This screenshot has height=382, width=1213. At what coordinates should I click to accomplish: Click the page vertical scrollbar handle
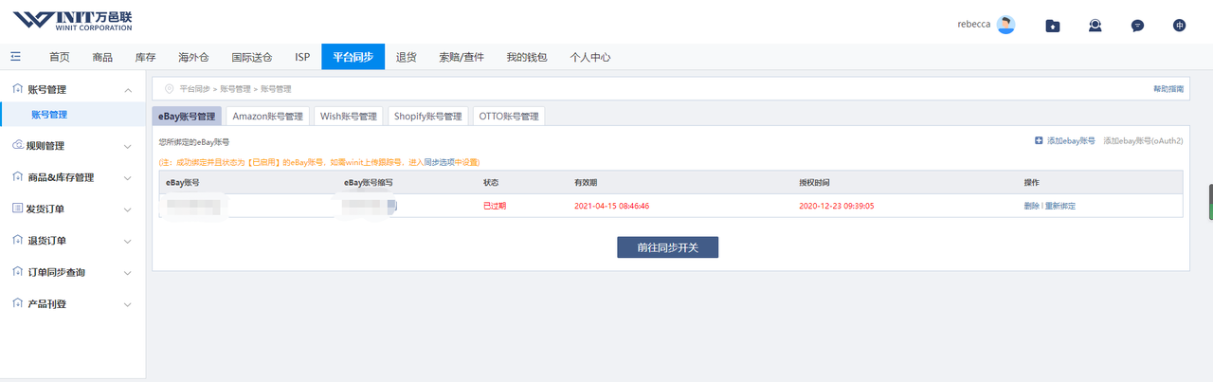pos(1210,202)
